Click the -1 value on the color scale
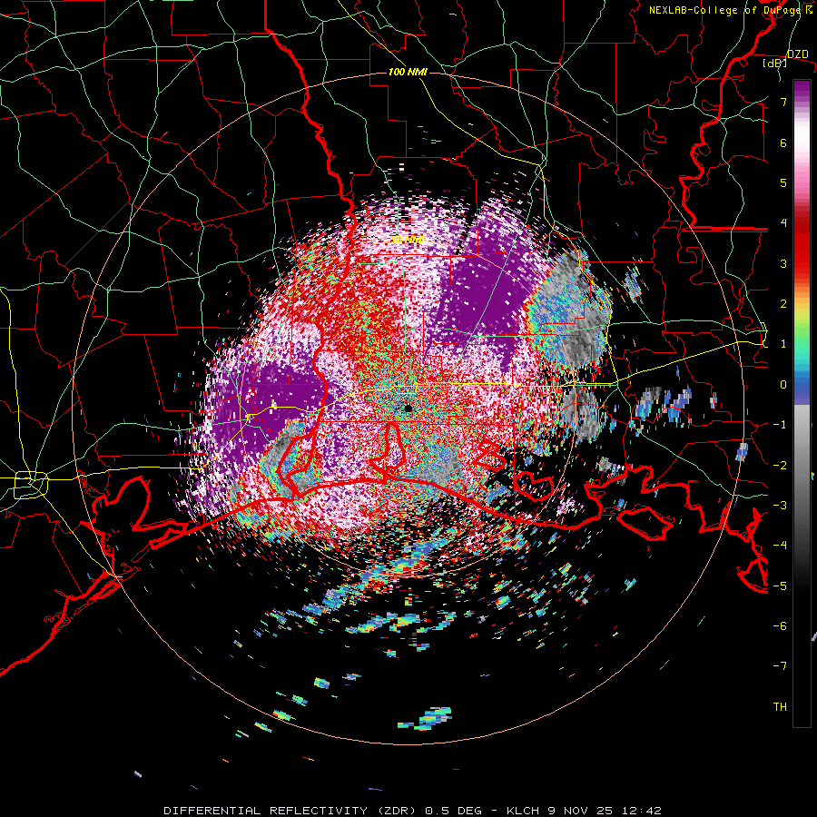Screen dimensions: 817x817 click(x=780, y=425)
